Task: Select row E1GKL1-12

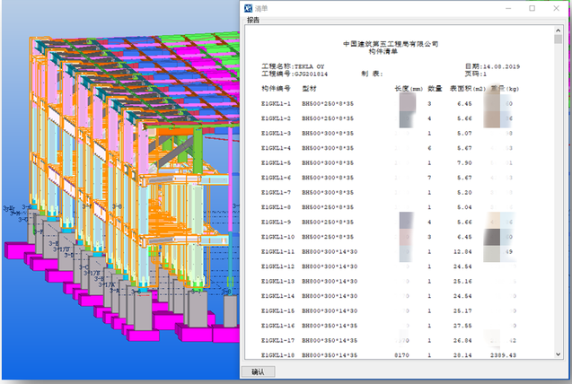Action: click(389, 266)
